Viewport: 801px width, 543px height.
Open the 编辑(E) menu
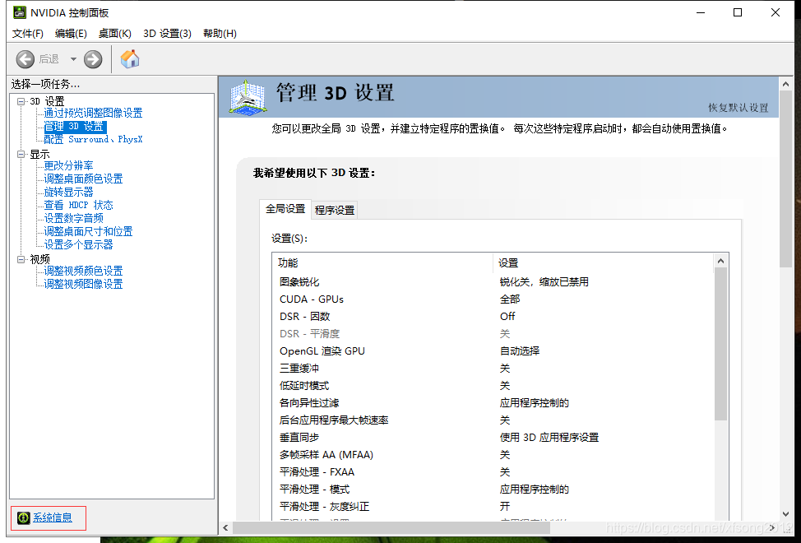(71, 33)
